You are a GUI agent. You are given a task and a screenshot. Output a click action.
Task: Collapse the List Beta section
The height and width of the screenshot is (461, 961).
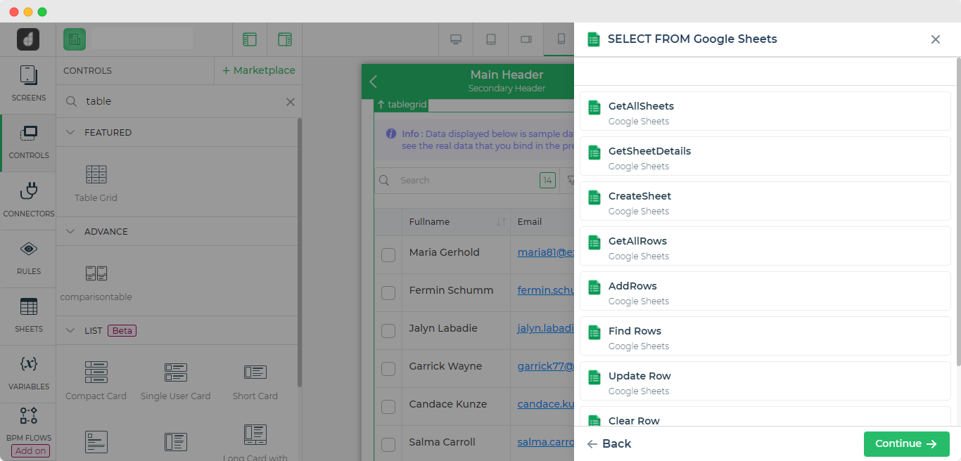[x=70, y=330]
